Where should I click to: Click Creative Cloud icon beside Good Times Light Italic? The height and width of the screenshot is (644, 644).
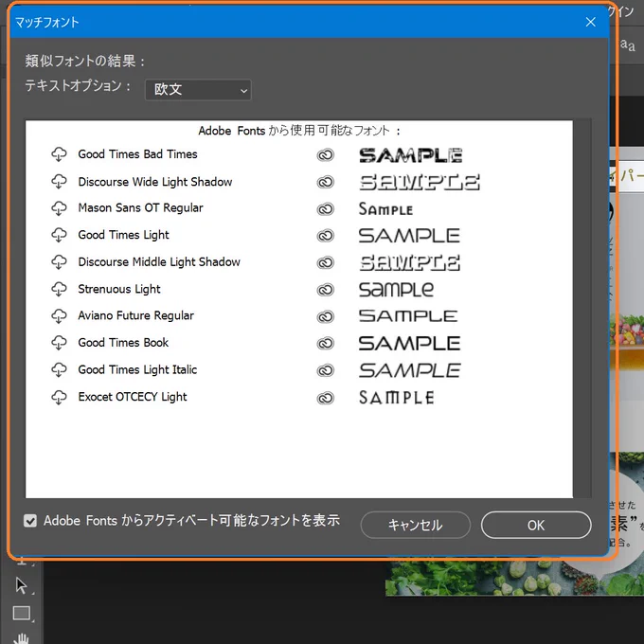point(325,370)
